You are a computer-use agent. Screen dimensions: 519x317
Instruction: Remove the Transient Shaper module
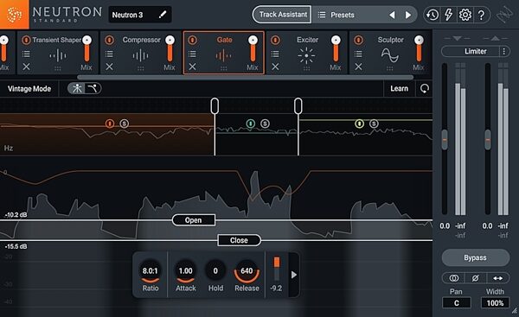(x=26, y=67)
